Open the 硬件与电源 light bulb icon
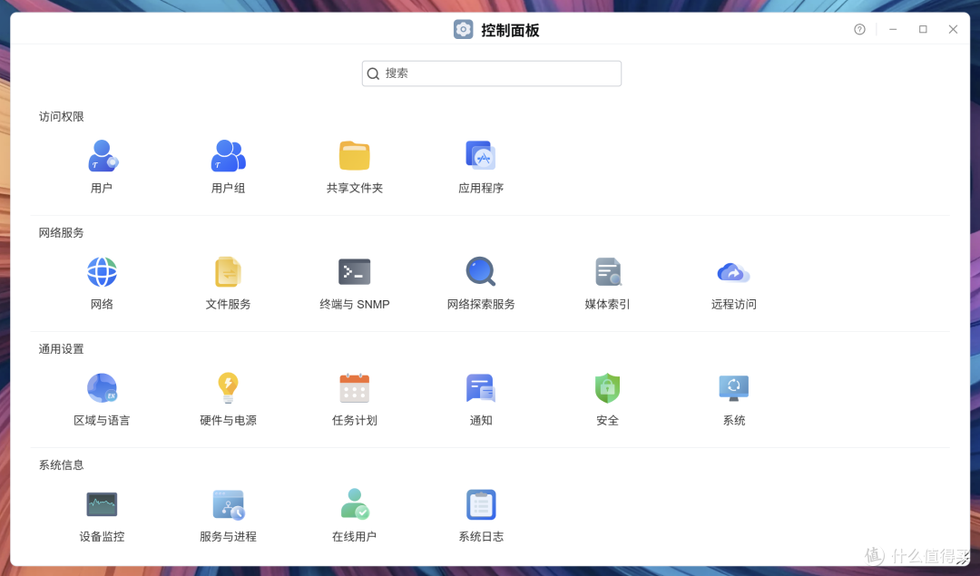Screen dimensions: 980x576 click(x=228, y=388)
